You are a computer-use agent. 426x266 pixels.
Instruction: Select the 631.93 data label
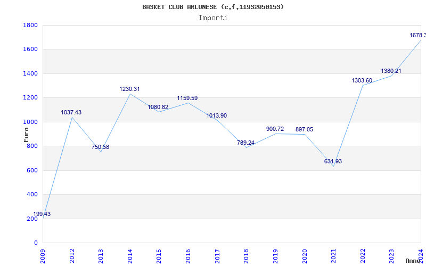[x=333, y=162]
